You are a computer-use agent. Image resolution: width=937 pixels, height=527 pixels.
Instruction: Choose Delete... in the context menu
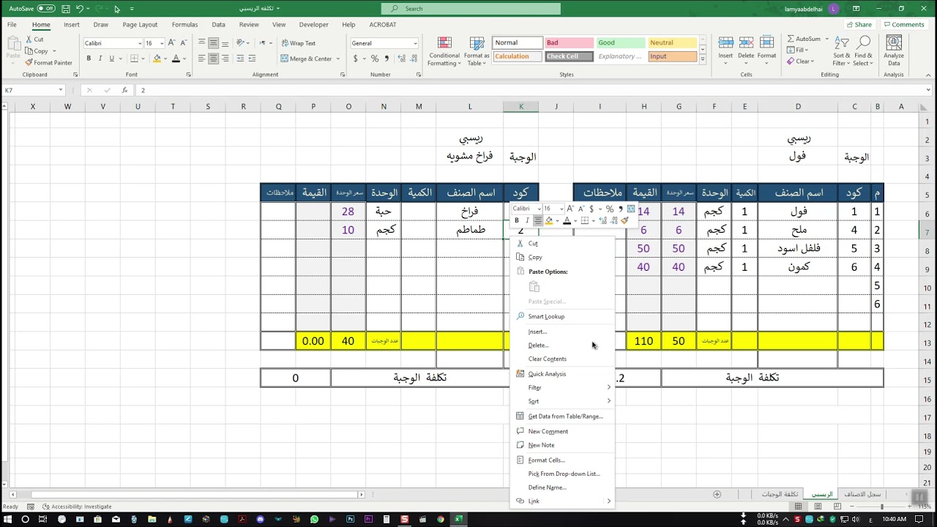point(562,345)
